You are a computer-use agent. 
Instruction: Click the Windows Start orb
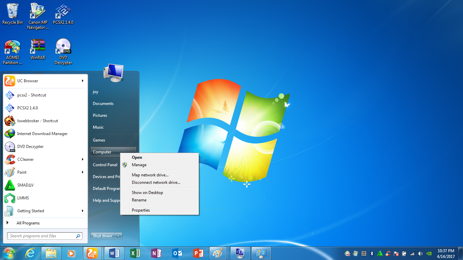click(x=9, y=253)
